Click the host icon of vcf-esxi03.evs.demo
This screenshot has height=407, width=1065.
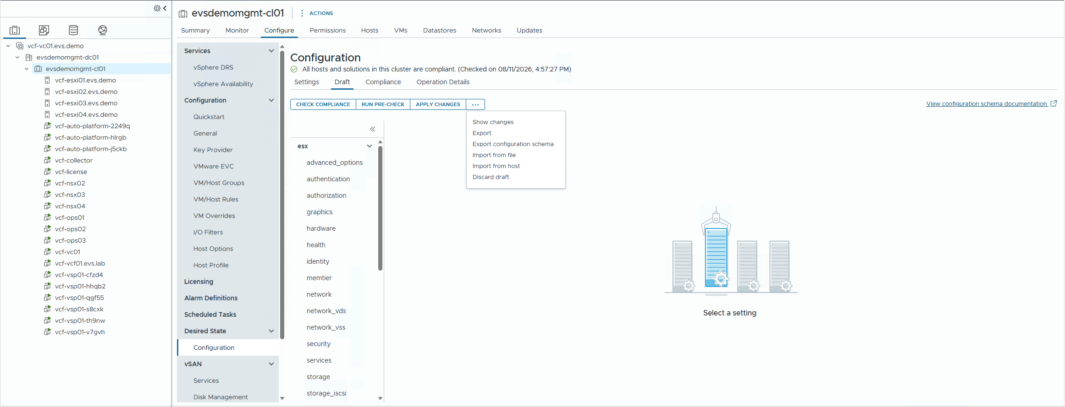pos(47,103)
